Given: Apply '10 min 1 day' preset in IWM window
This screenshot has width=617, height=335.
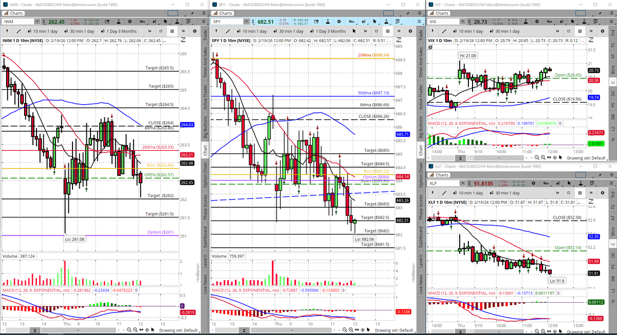Looking at the screenshot, I should [43, 31].
